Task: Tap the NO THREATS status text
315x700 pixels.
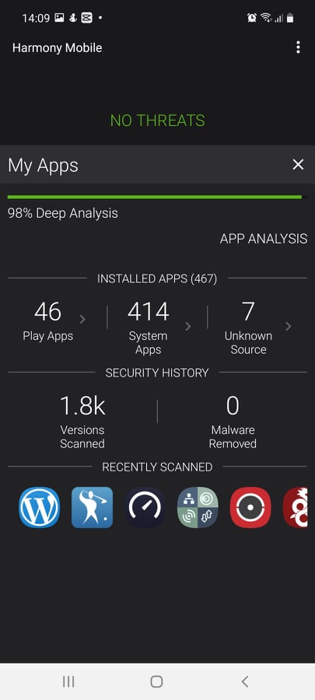Action: 157,121
